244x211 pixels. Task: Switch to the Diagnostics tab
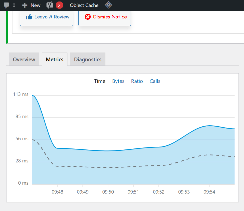(88, 59)
